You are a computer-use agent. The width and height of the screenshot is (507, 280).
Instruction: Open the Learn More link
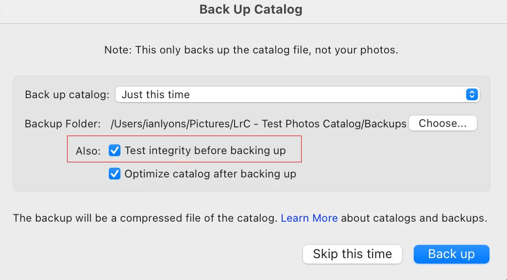pos(309,218)
